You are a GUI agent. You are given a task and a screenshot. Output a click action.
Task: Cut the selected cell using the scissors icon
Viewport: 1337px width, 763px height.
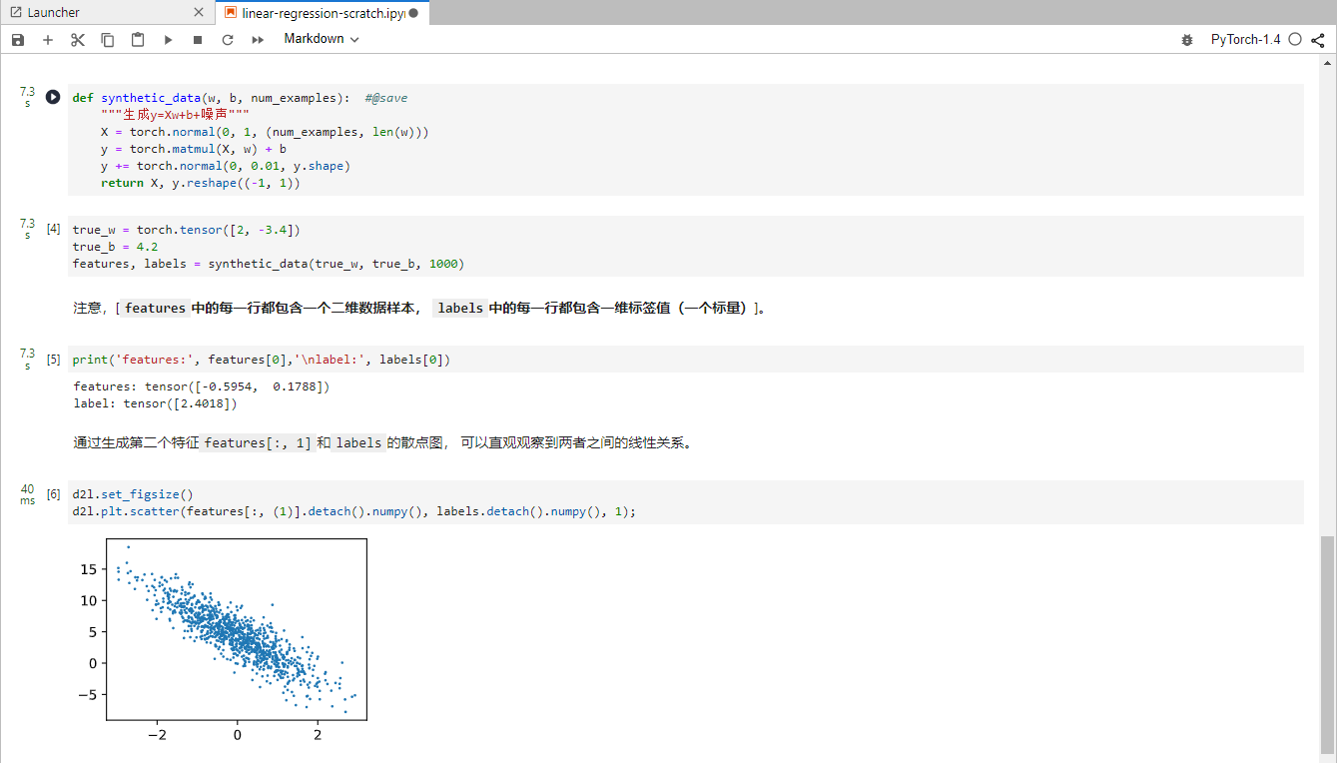(77, 39)
